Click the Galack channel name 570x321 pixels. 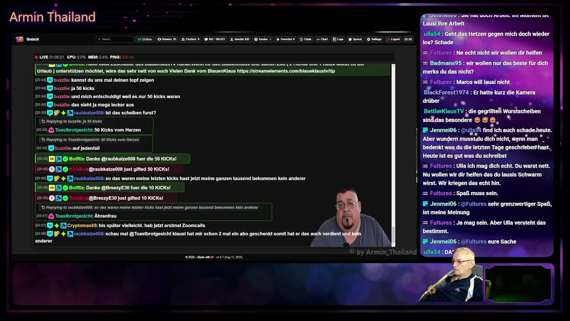point(33,39)
